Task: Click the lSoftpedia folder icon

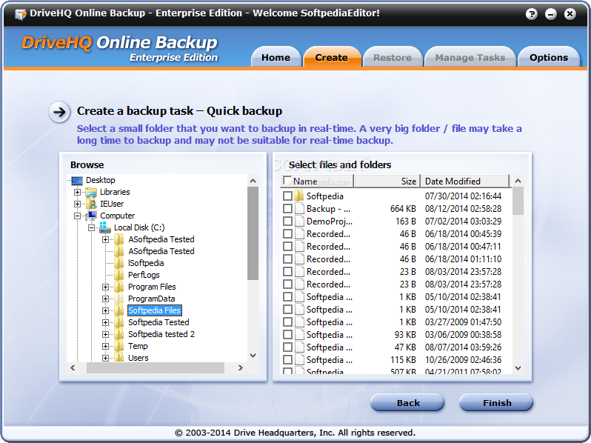Action: pyautogui.click(x=118, y=263)
